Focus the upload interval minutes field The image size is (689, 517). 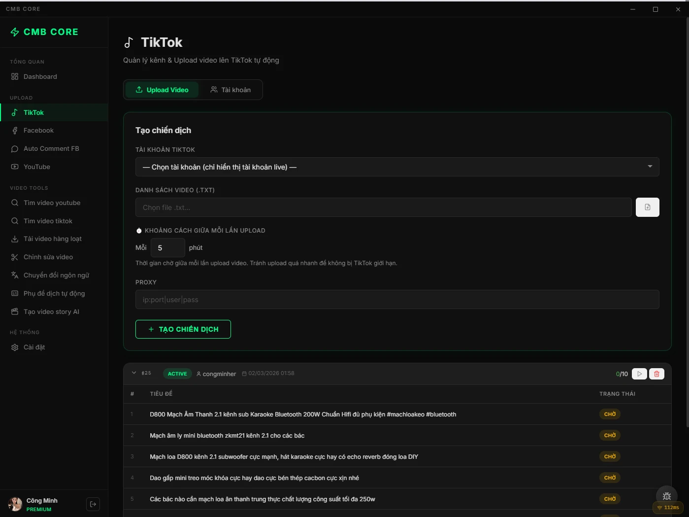pos(167,248)
